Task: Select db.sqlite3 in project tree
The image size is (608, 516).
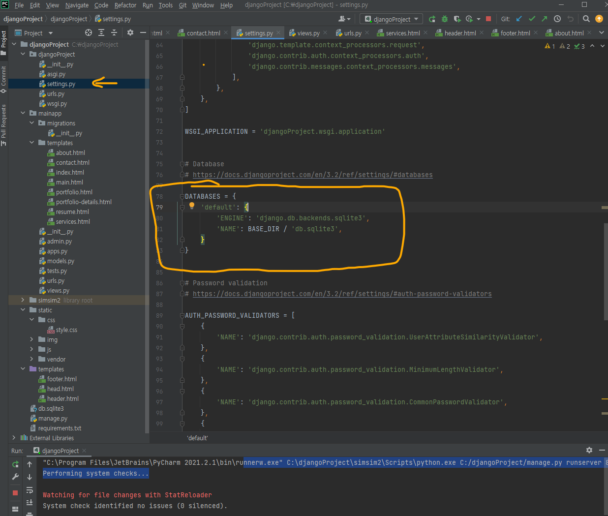Action: (51, 408)
